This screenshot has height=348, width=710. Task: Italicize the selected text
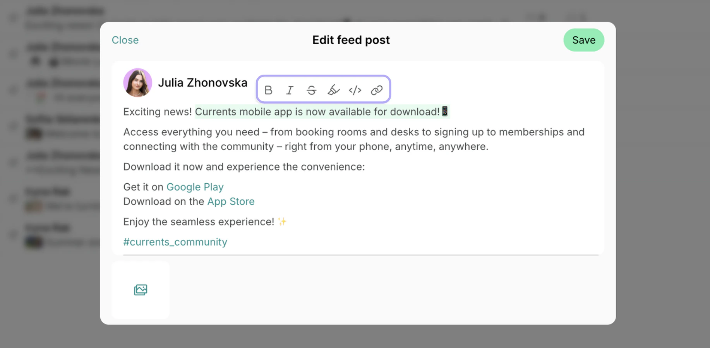[290, 90]
